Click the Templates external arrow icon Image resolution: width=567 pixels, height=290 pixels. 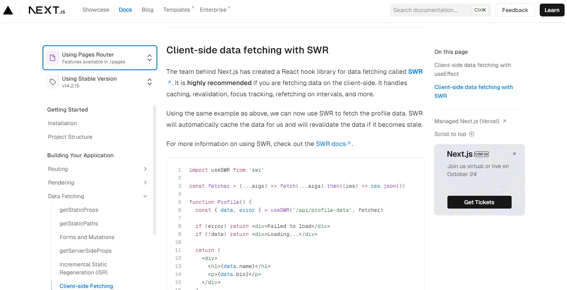193,8
